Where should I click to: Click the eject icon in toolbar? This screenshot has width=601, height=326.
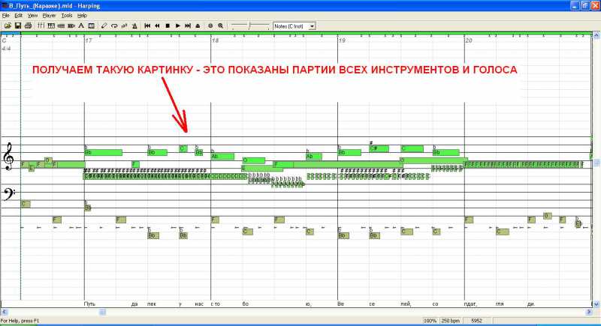coord(198,26)
